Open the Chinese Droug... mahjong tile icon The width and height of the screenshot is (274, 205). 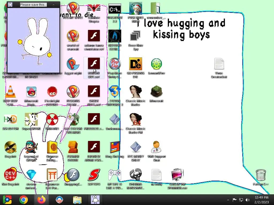[x=52, y=151]
